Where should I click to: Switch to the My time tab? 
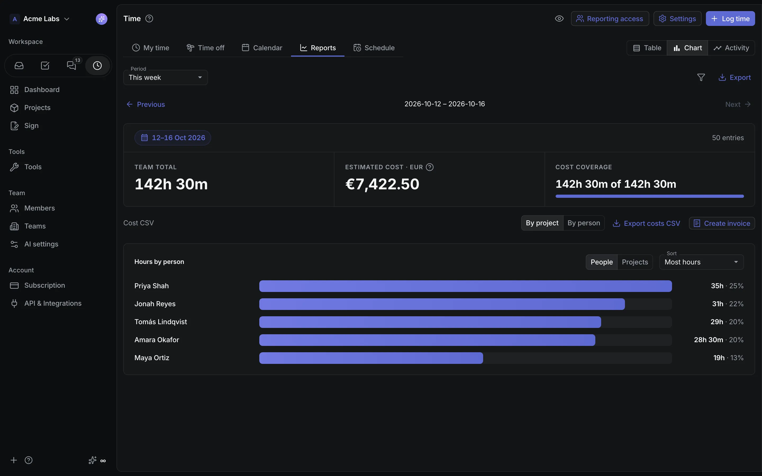click(150, 48)
